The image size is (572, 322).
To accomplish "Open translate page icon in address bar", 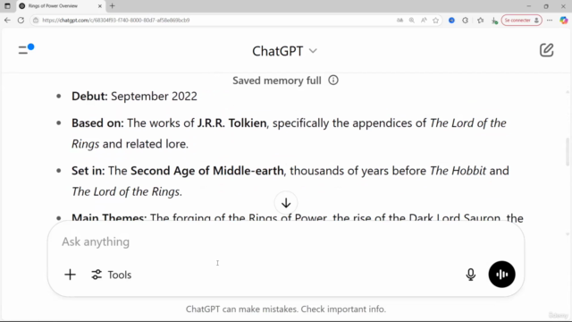I will click(x=400, y=20).
